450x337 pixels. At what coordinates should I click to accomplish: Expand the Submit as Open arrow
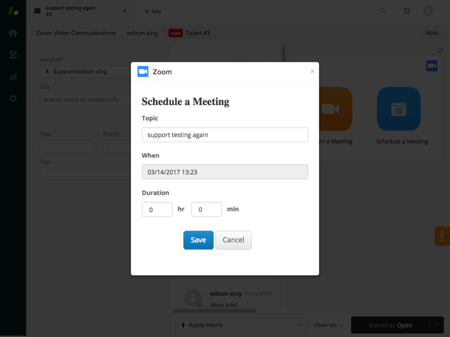[437, 325]
